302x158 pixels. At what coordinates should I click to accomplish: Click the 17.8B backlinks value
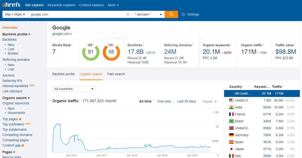(x=136, y=52)
